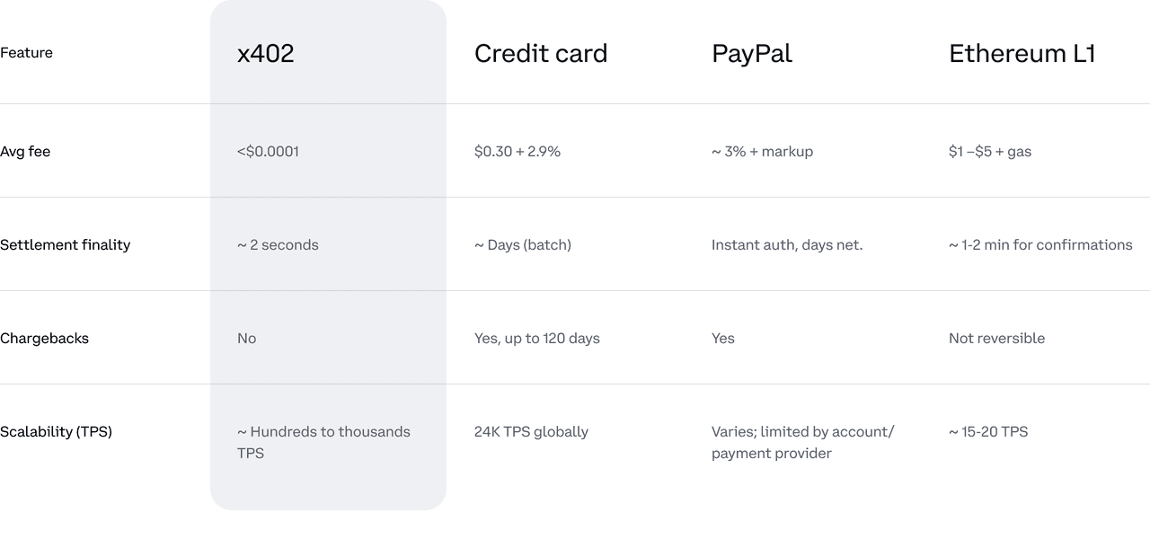Select the Not reversible cell
1150x539 pixels.
[997, 339]
